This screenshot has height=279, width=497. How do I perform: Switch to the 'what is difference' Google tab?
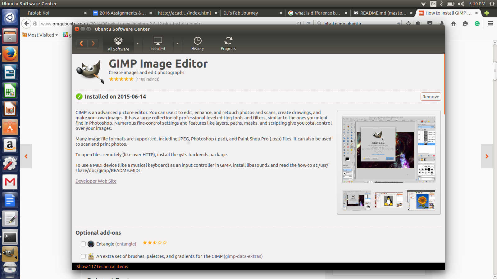317,13
